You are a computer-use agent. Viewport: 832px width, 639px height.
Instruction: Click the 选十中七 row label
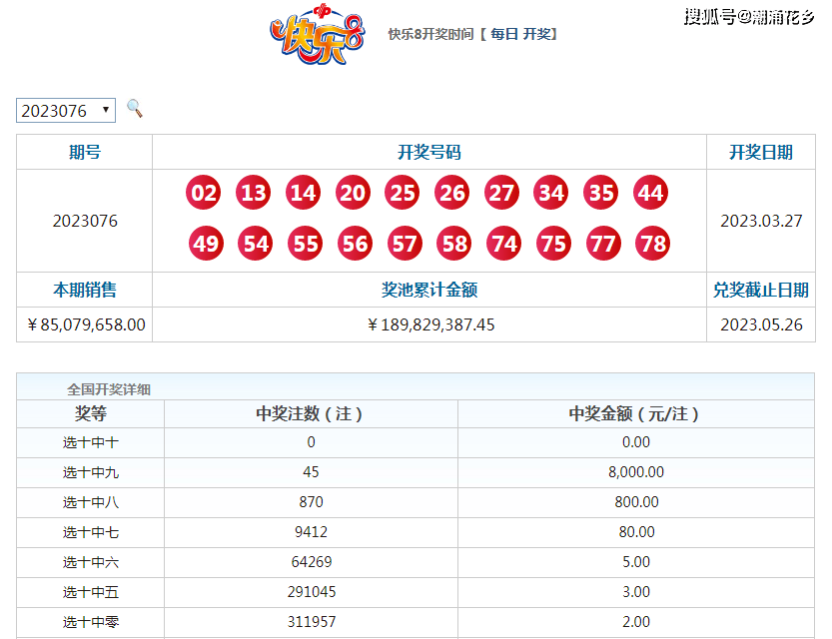(91, 532)
